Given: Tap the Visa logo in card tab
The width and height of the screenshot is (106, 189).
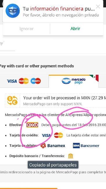Looking at the screenshot, I should click(12, 81).
